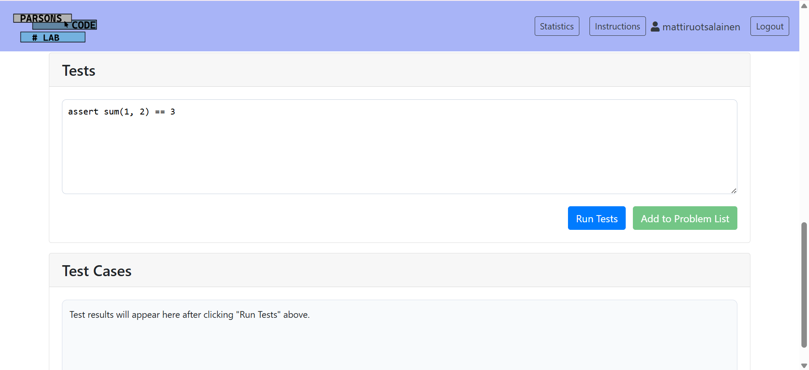Click the mattiruotsalainen username
The height and width of the screenshot is (370, 809).
(701, 27)
